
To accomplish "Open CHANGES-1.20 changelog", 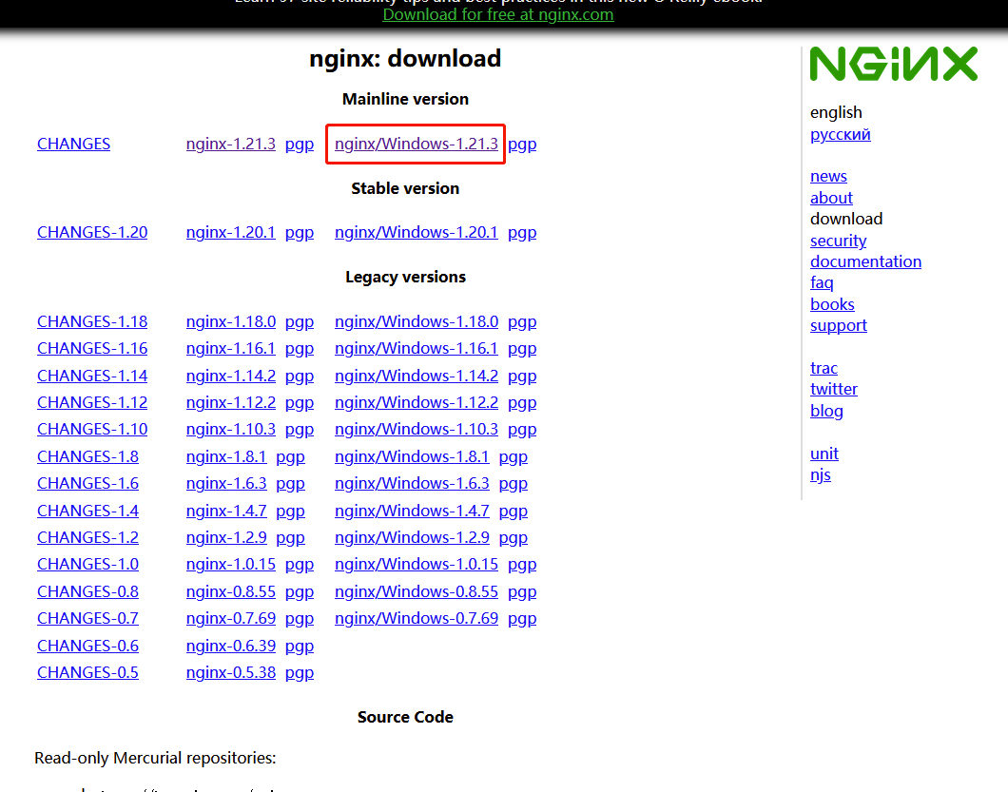I will [x=91, y=232].
